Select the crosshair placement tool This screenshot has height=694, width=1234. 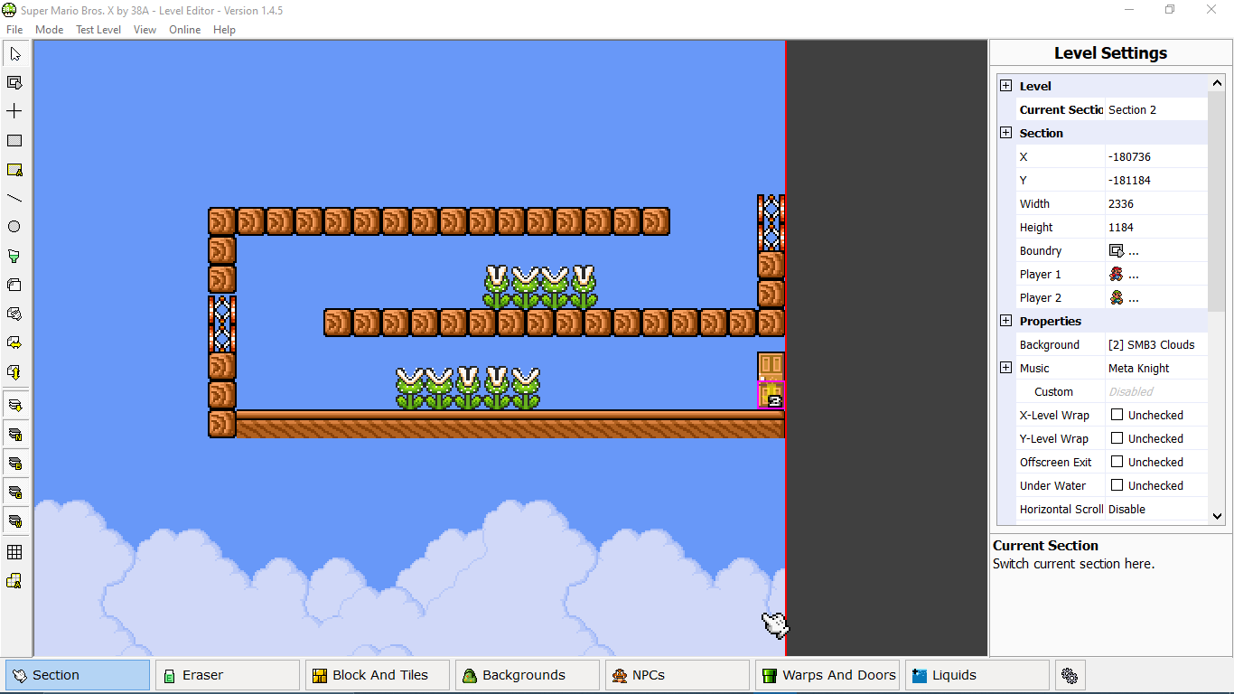point(14,111)
